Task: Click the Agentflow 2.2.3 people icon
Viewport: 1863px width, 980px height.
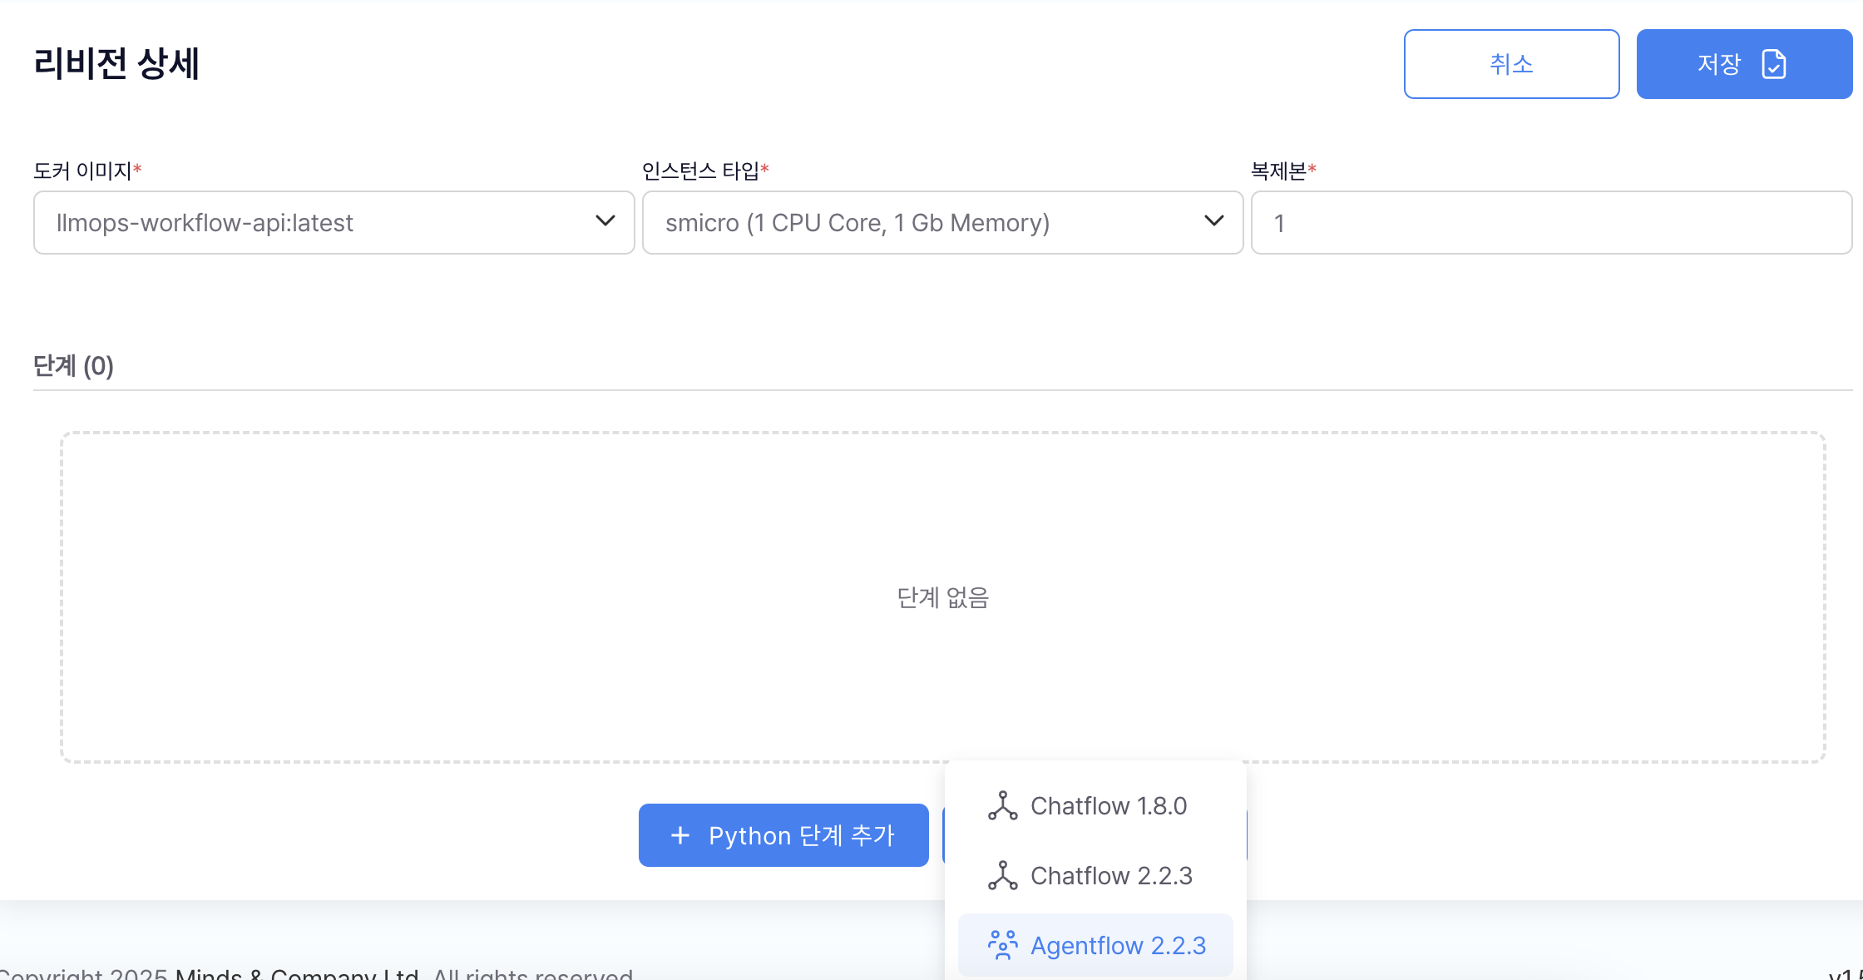Action: 1002,946
